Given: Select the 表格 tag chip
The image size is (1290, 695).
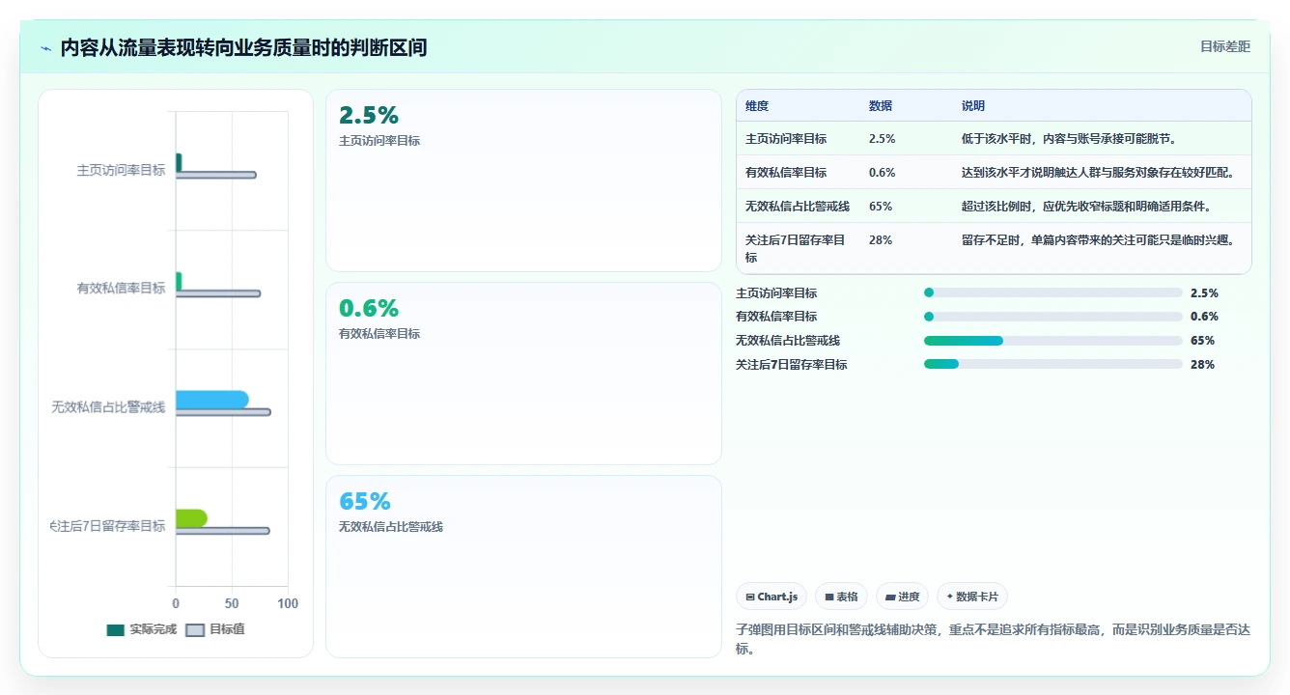Looking at the screenshot, I should click(842, 597).
